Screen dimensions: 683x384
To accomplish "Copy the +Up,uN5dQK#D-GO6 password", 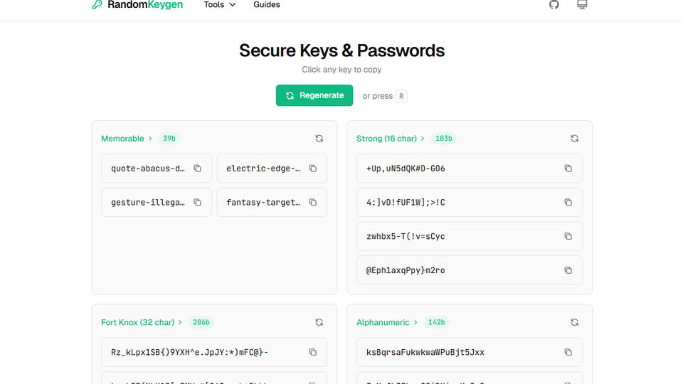I will tap(568, 169).
